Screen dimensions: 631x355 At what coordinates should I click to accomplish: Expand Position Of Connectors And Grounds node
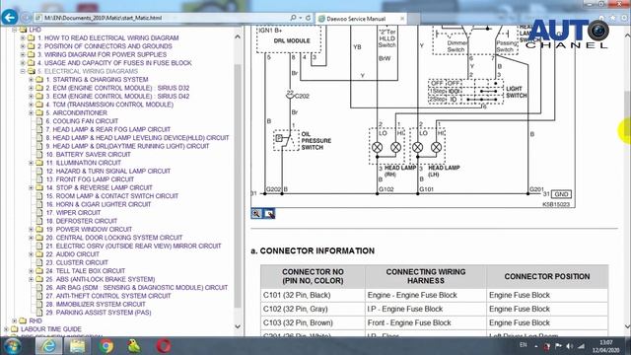(23, 46)
